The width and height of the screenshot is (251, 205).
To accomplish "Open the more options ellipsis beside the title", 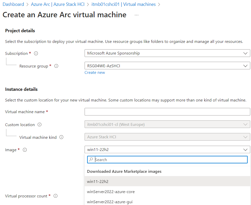I will [x=136, y=15].
